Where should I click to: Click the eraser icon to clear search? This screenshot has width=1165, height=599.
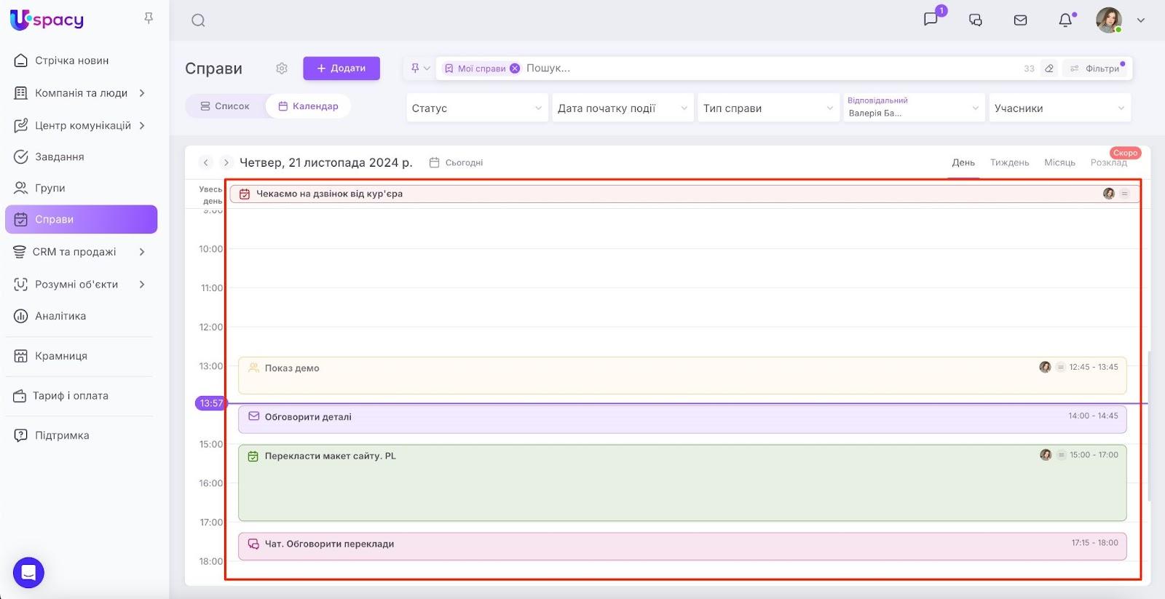tap(1049, 68)
